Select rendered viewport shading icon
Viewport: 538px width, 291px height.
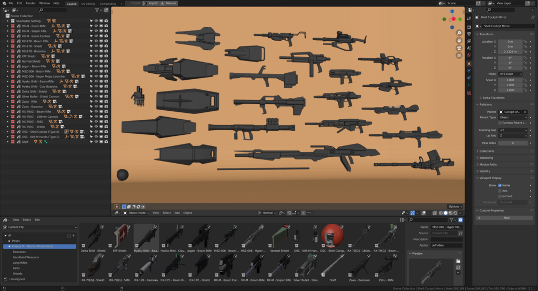tap(456, 213)
